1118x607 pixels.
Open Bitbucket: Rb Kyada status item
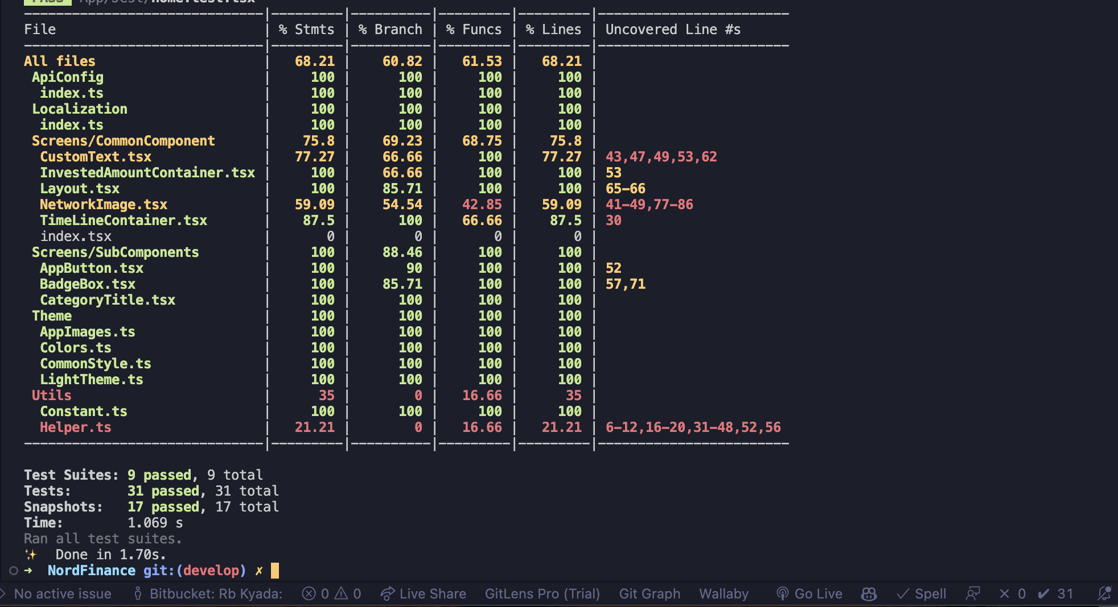(x=208, y=594)
